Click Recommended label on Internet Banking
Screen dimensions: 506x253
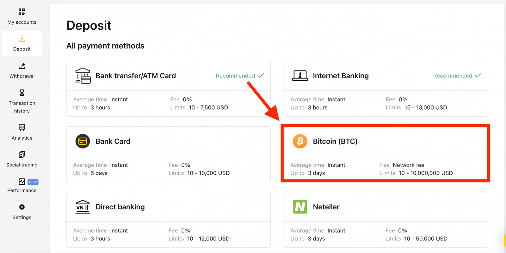click(453, 76)
